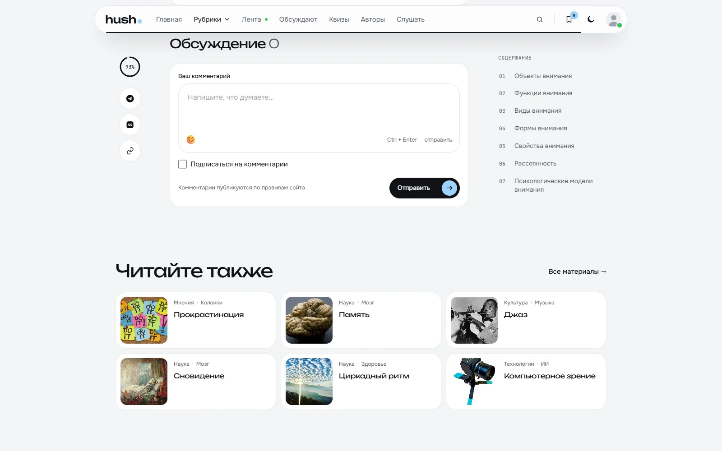Click Колонки category tag
Image resolution: width=722 pixels, height=451 pixels.
(x=211, y=303)
